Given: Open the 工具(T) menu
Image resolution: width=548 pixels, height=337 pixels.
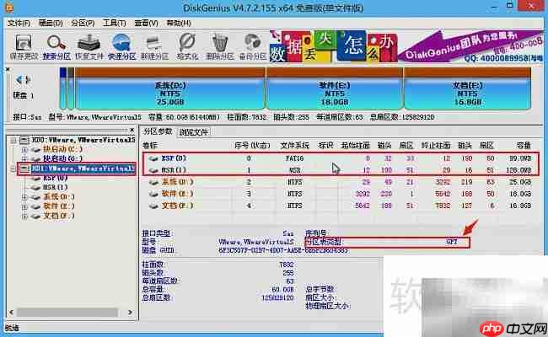Looking at the screenshot, I should [115, 23].
